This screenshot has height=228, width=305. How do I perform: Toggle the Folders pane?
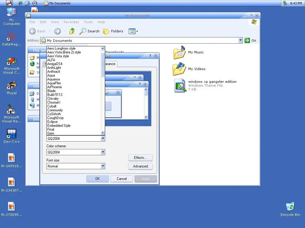point(113,31)
